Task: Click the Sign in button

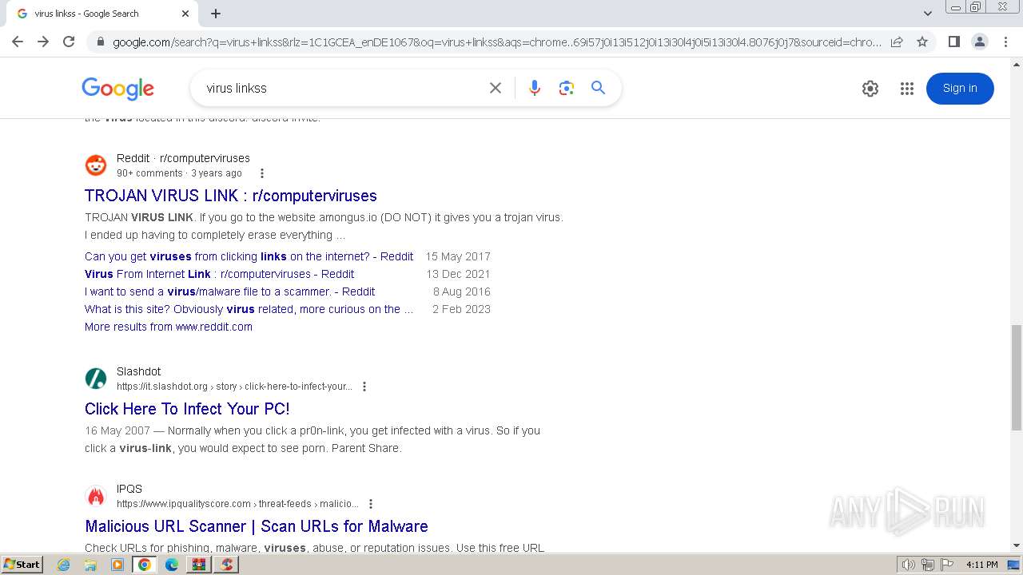Action: tap(960, 89)
